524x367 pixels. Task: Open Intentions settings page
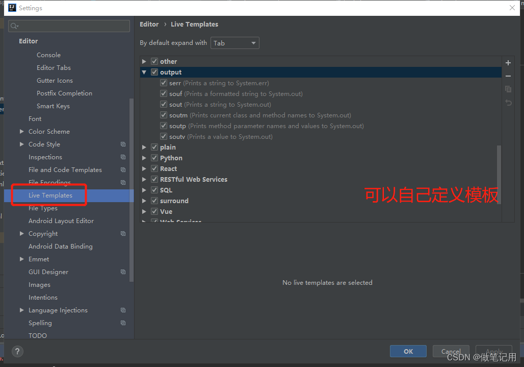click(x=43, y=298)
